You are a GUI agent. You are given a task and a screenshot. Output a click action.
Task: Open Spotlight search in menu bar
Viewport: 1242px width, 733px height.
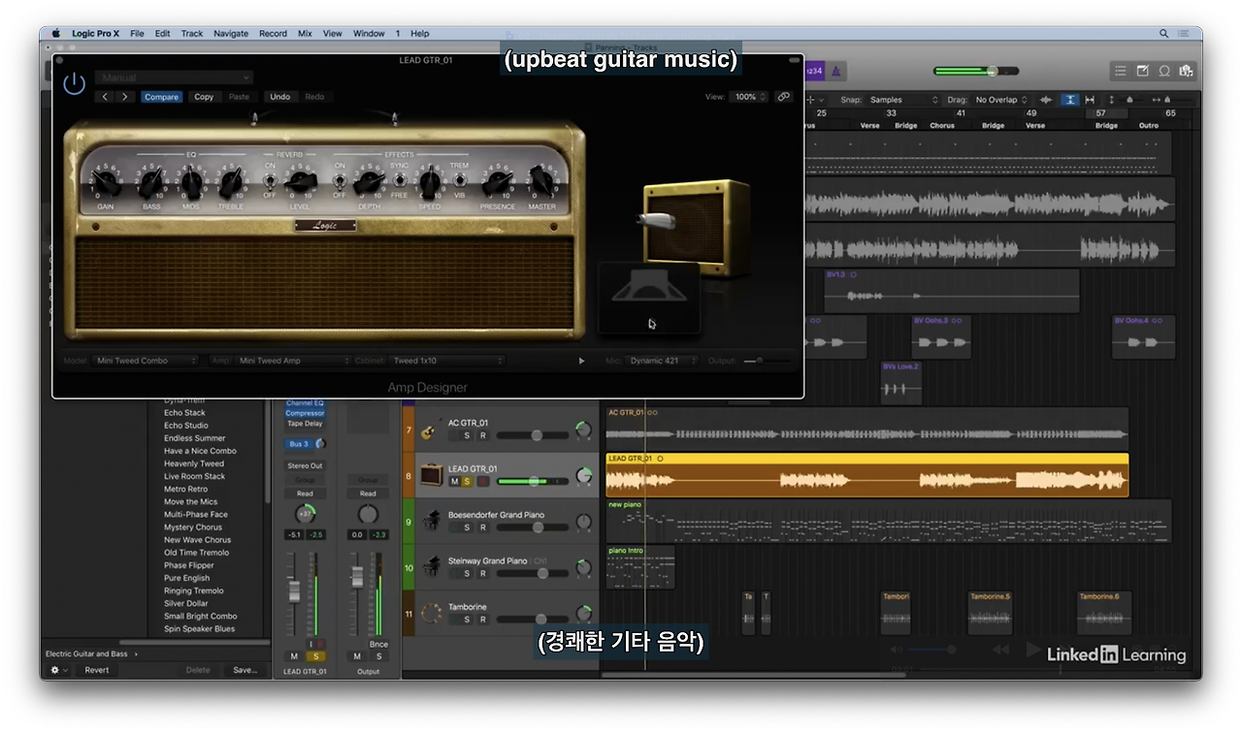(1164, 33)
